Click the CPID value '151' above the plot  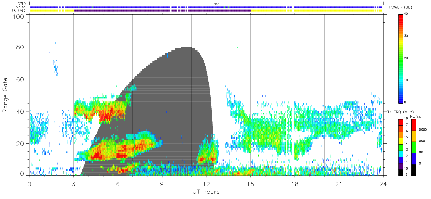[x=217, y=4]
